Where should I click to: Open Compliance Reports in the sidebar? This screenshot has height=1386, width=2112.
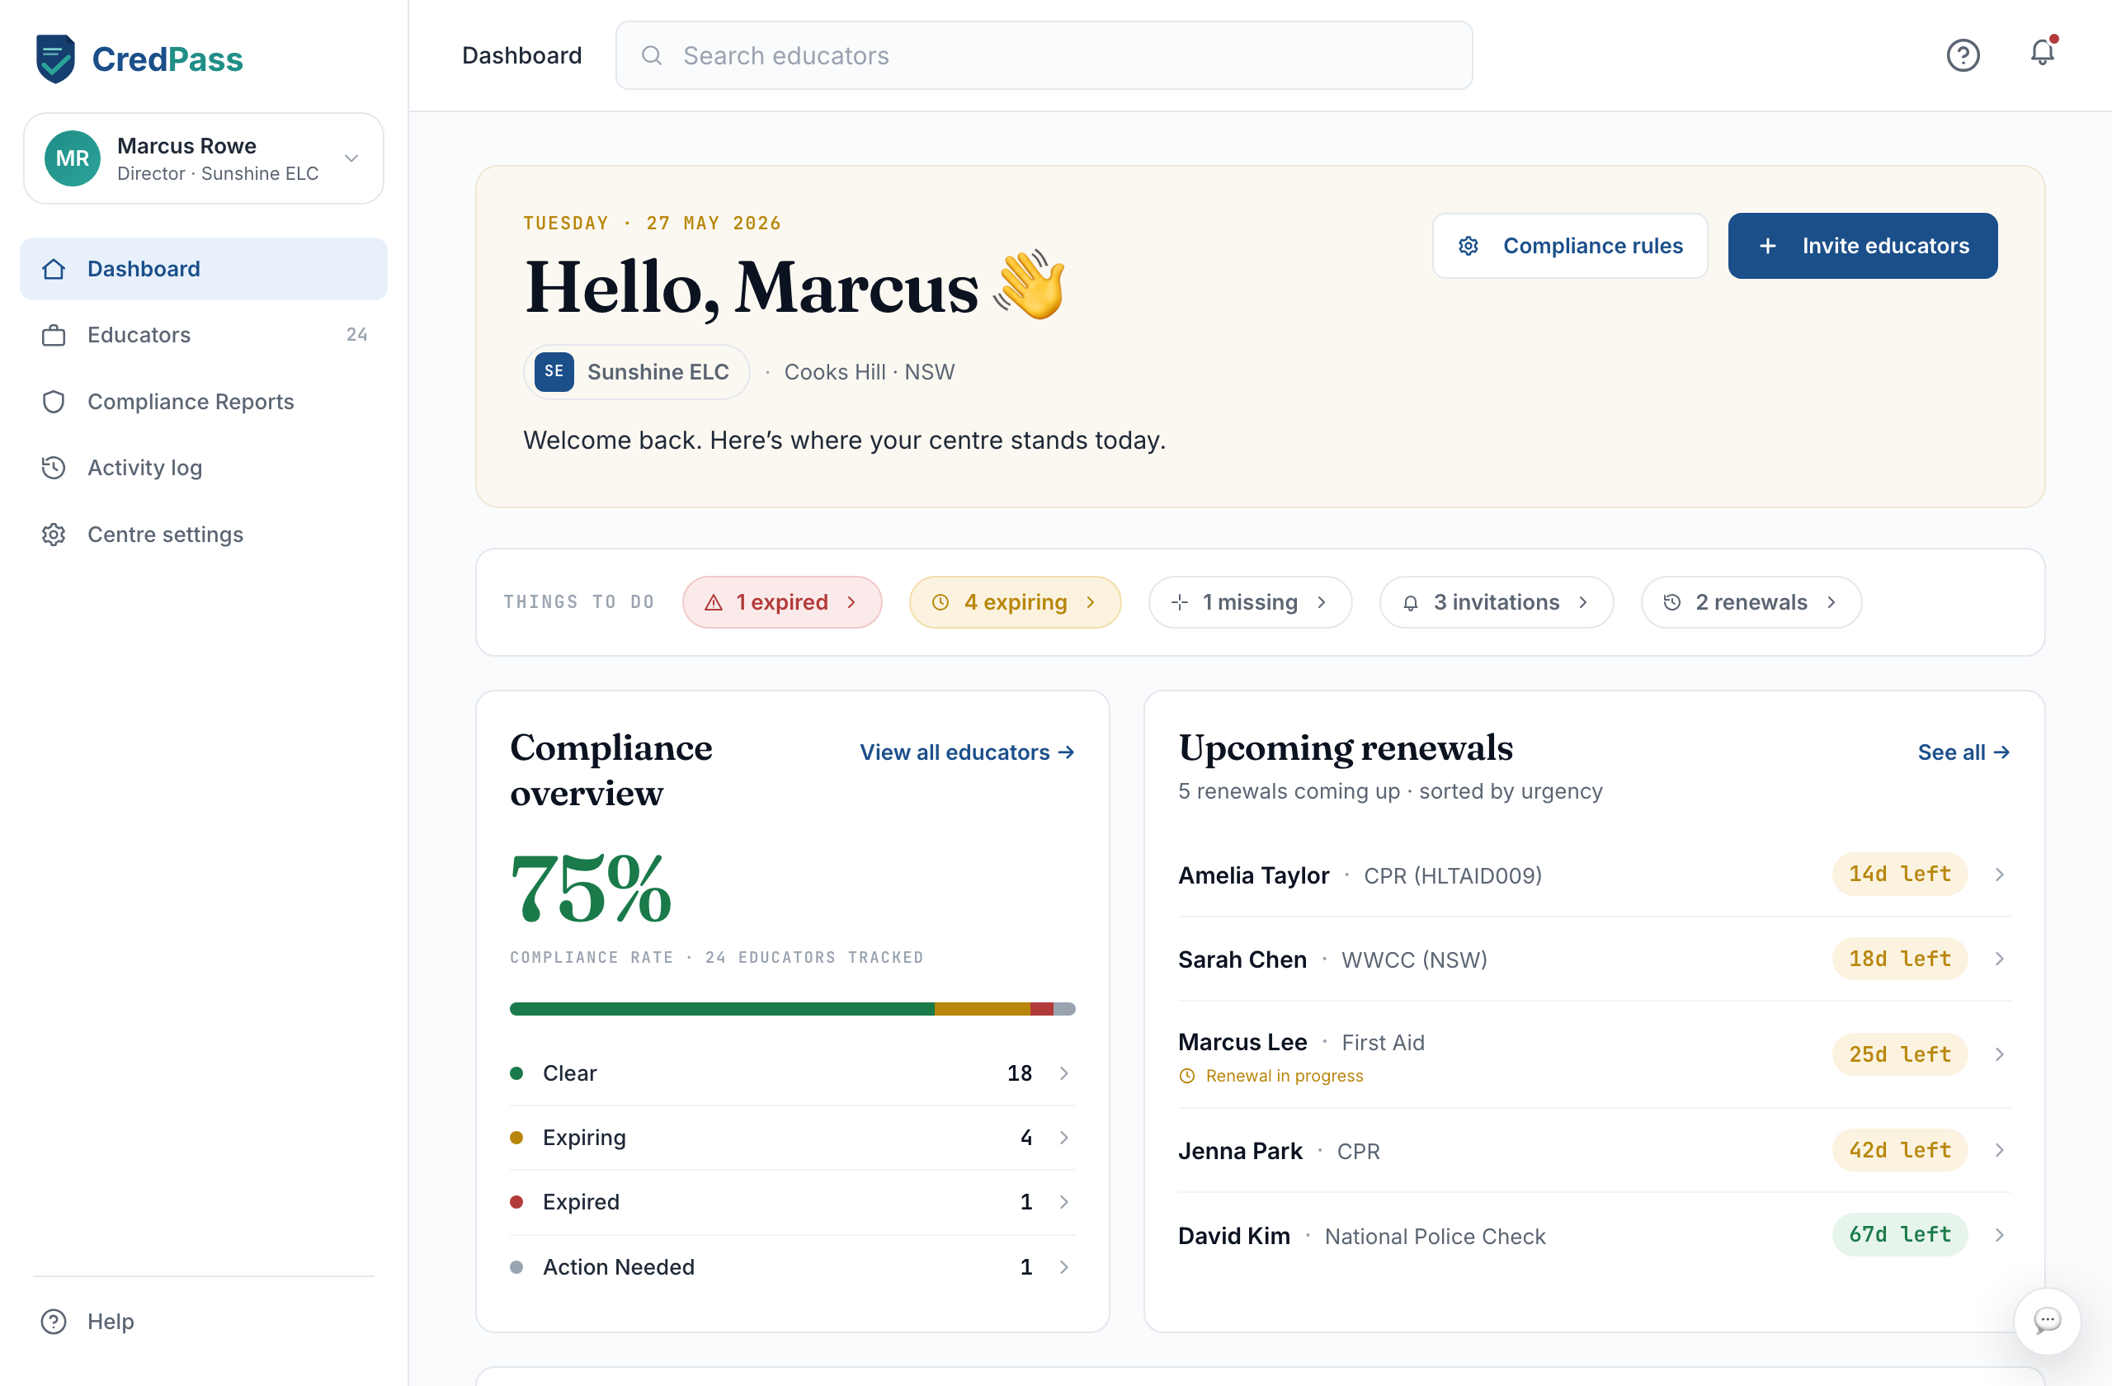tap(203, 401)
